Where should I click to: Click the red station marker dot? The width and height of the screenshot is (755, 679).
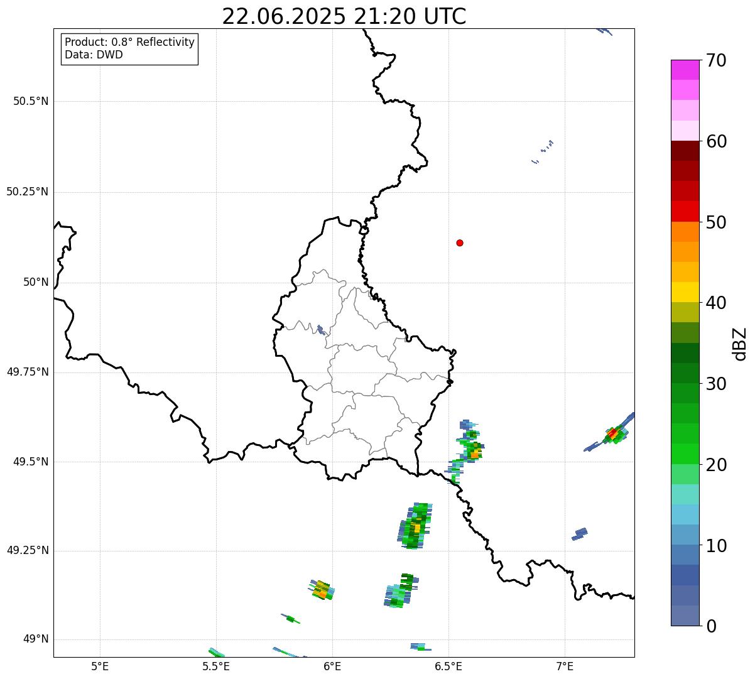460,242
